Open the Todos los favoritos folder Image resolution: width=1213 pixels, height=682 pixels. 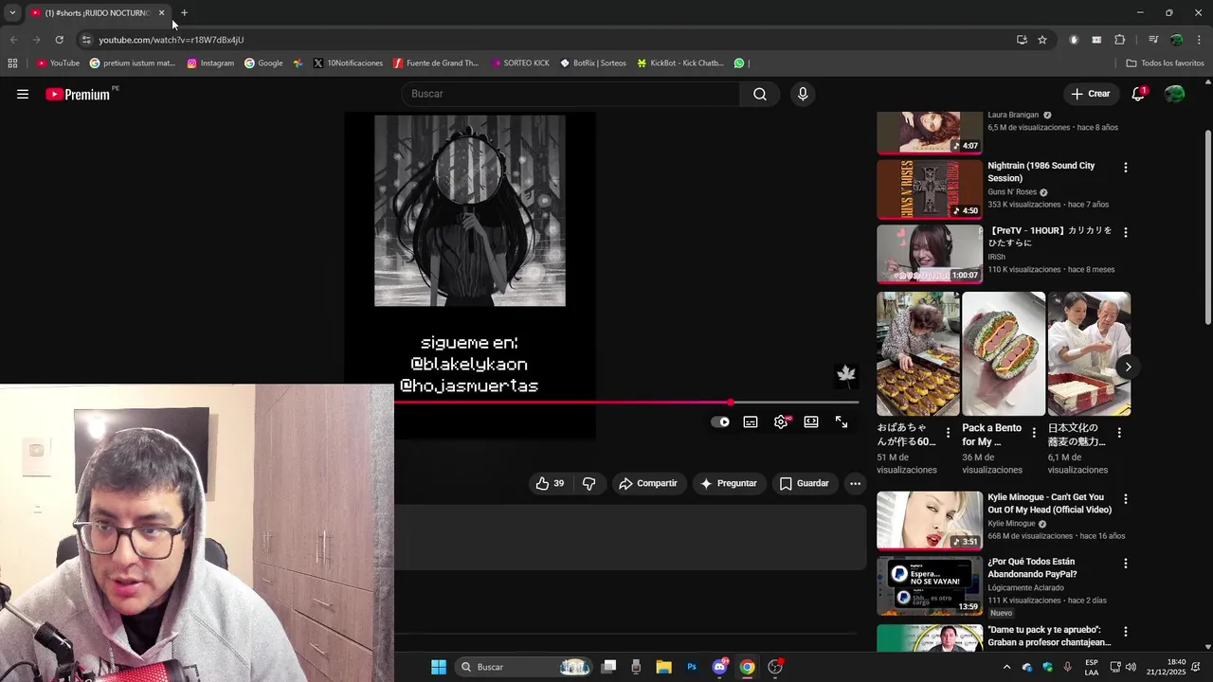(x=1165, y=63)
